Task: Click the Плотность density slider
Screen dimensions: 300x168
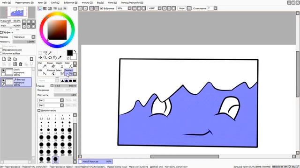Action: tap(65, 95)
